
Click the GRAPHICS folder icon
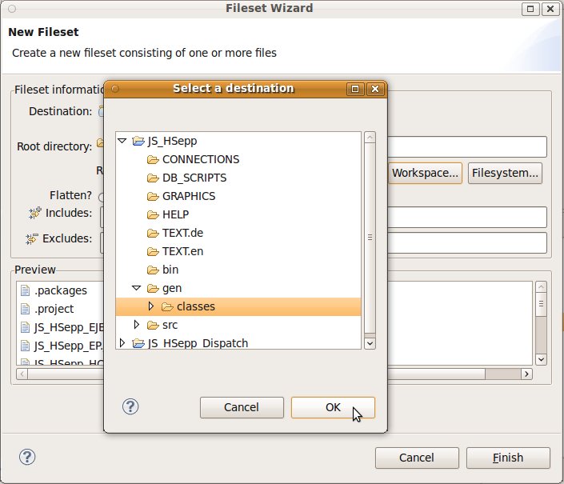153,196
